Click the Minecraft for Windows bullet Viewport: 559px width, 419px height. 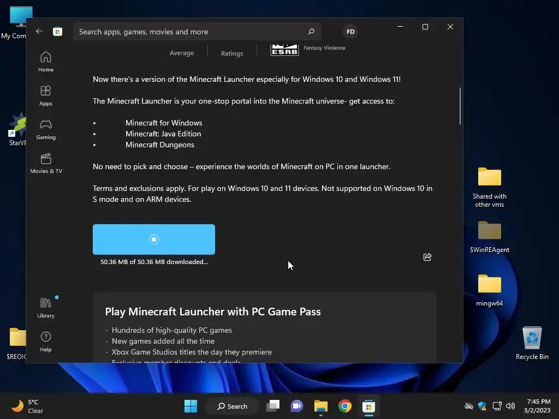(164, 123)
